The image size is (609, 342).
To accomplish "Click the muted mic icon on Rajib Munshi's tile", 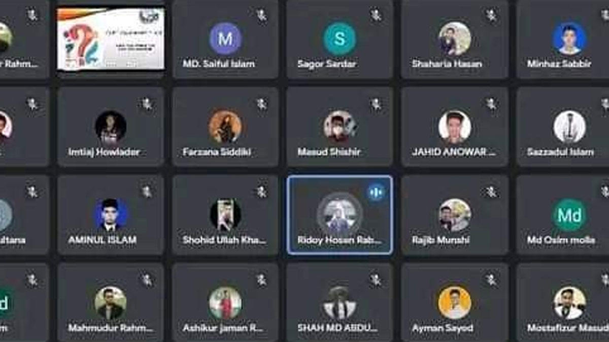I will [x=491, y=192].
